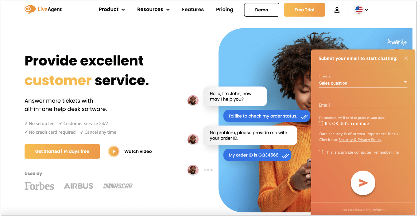Click the orange send arrow button
Screen dimensions: 418x217
pos(363,183)
